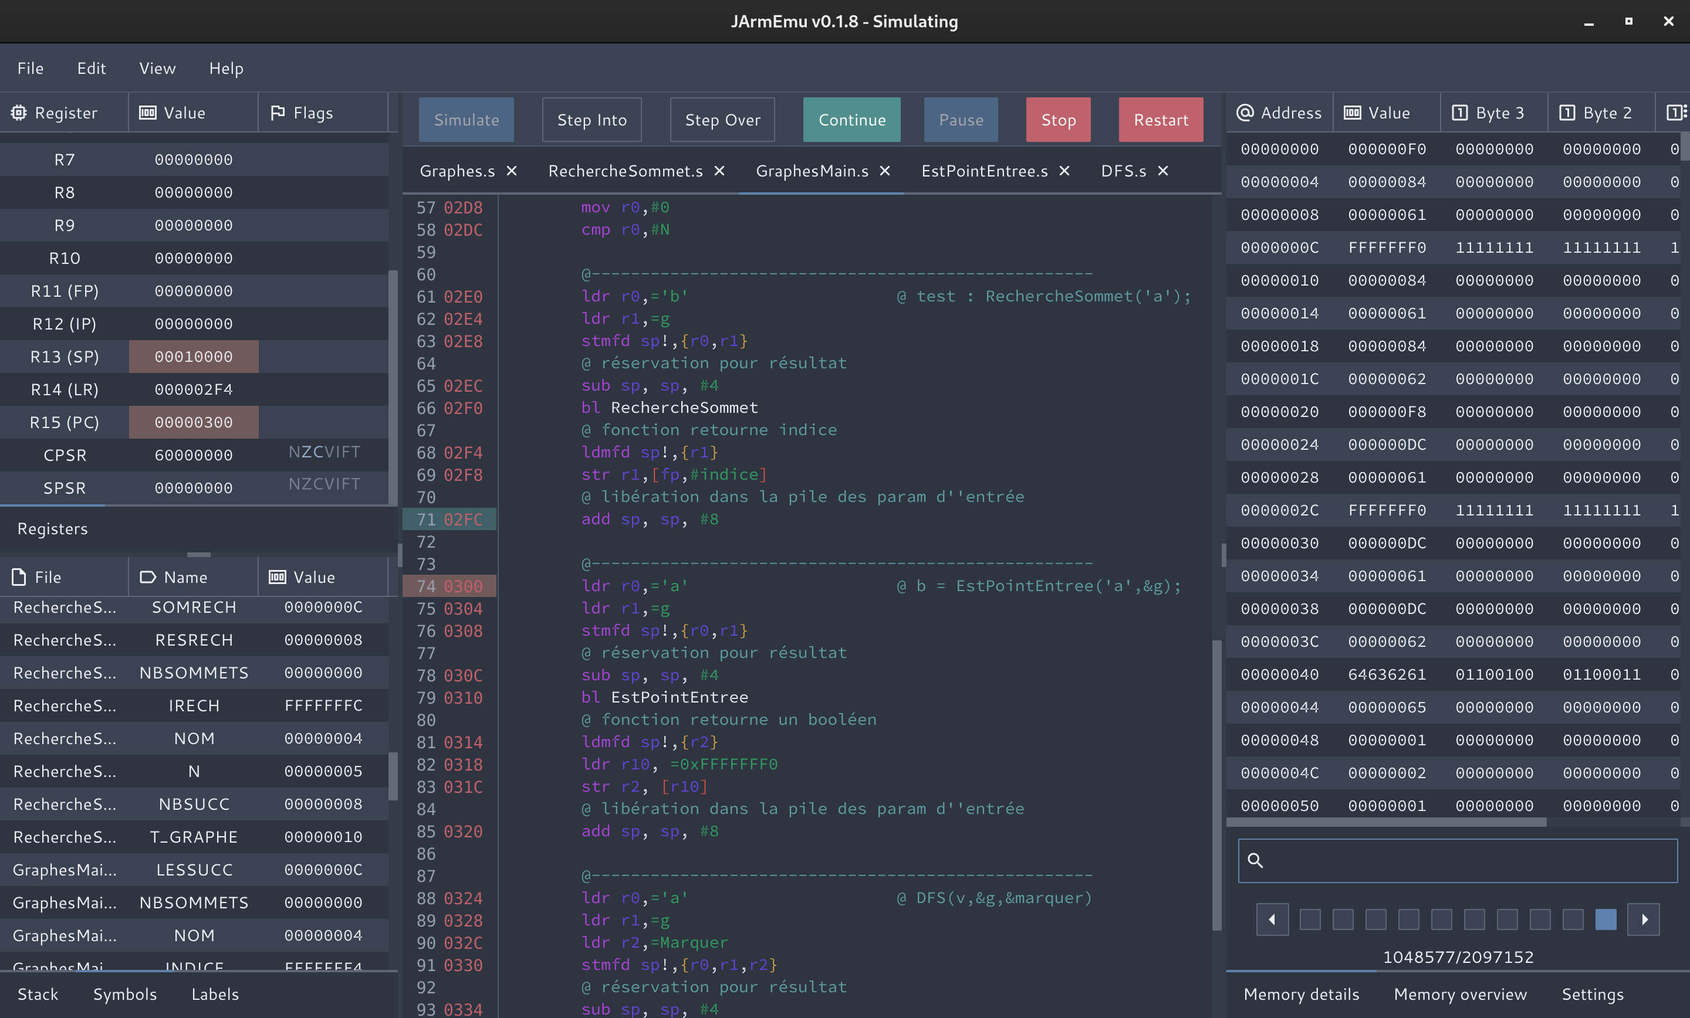This screenshot has height=1018, width=1690.
Task: Switch to the Symbols tab
Action: tap(125, 994)
